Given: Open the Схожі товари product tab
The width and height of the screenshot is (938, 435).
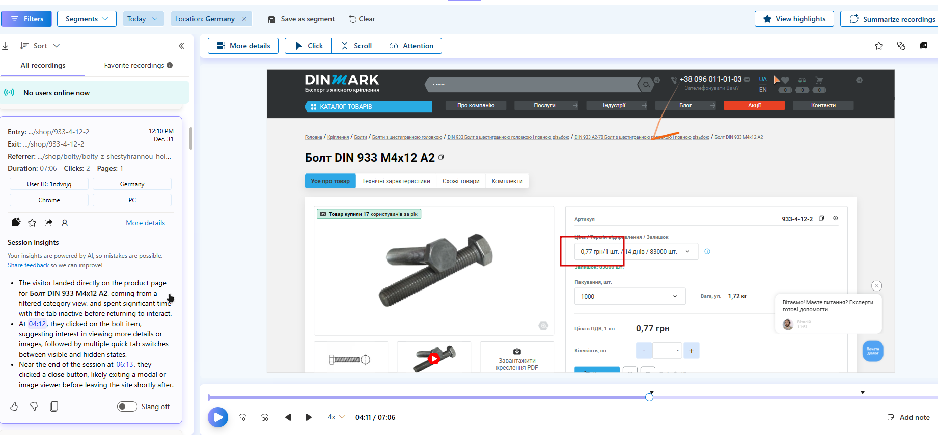Looking at the screenshot, I should click(461, 181).
